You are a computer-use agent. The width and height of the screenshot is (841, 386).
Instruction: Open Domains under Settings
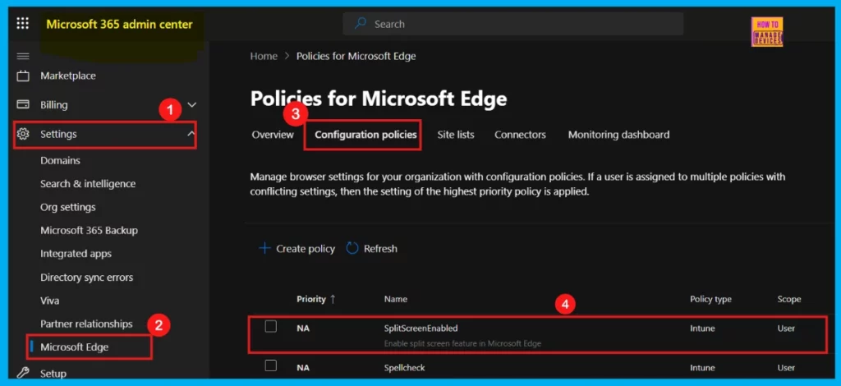point(60,160)
